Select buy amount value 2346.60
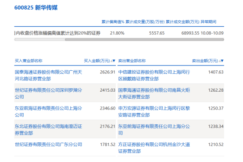Image resolution: width=243 pixels, height=162 pixels. (x=107, y=108)
